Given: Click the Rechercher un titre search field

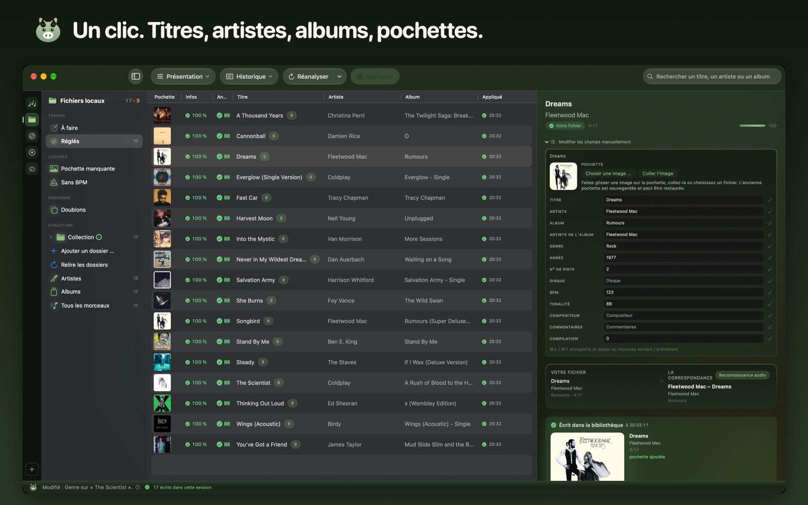Looking at the screenshot, I should click(x=712, y=76).
